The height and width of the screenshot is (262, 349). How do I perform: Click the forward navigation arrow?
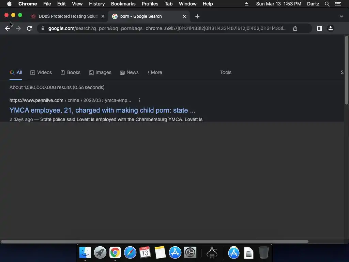coord(18,28)
